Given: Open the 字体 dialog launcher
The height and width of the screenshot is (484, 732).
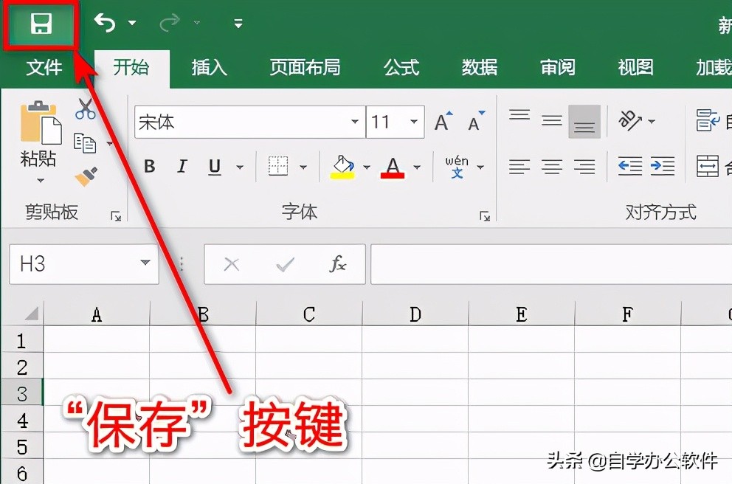Looking at the screenshot, I should [x=485, y=216].
